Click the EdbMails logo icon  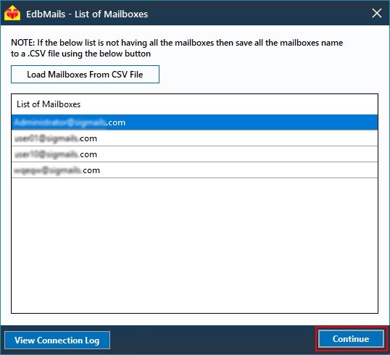coord(12,13)
